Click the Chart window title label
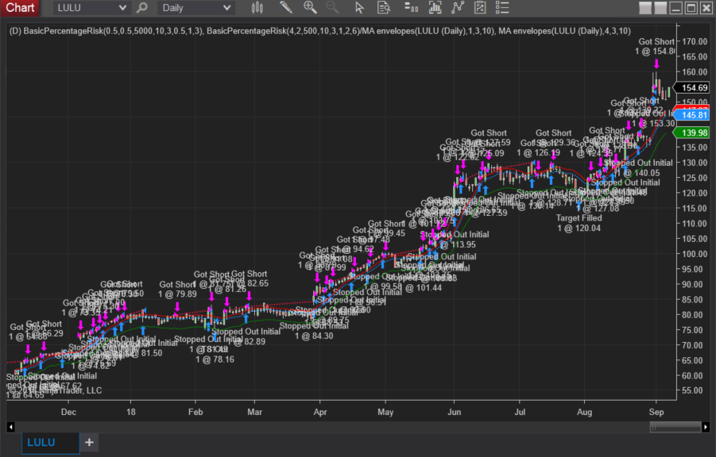The width and height of the screenshot is (716, 457). (x=20, y=8)
